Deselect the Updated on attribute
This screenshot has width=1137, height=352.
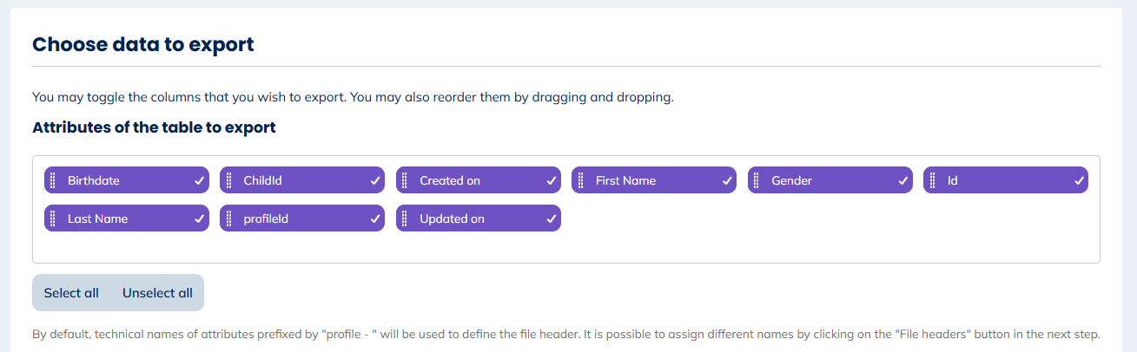tap(551, 218)
